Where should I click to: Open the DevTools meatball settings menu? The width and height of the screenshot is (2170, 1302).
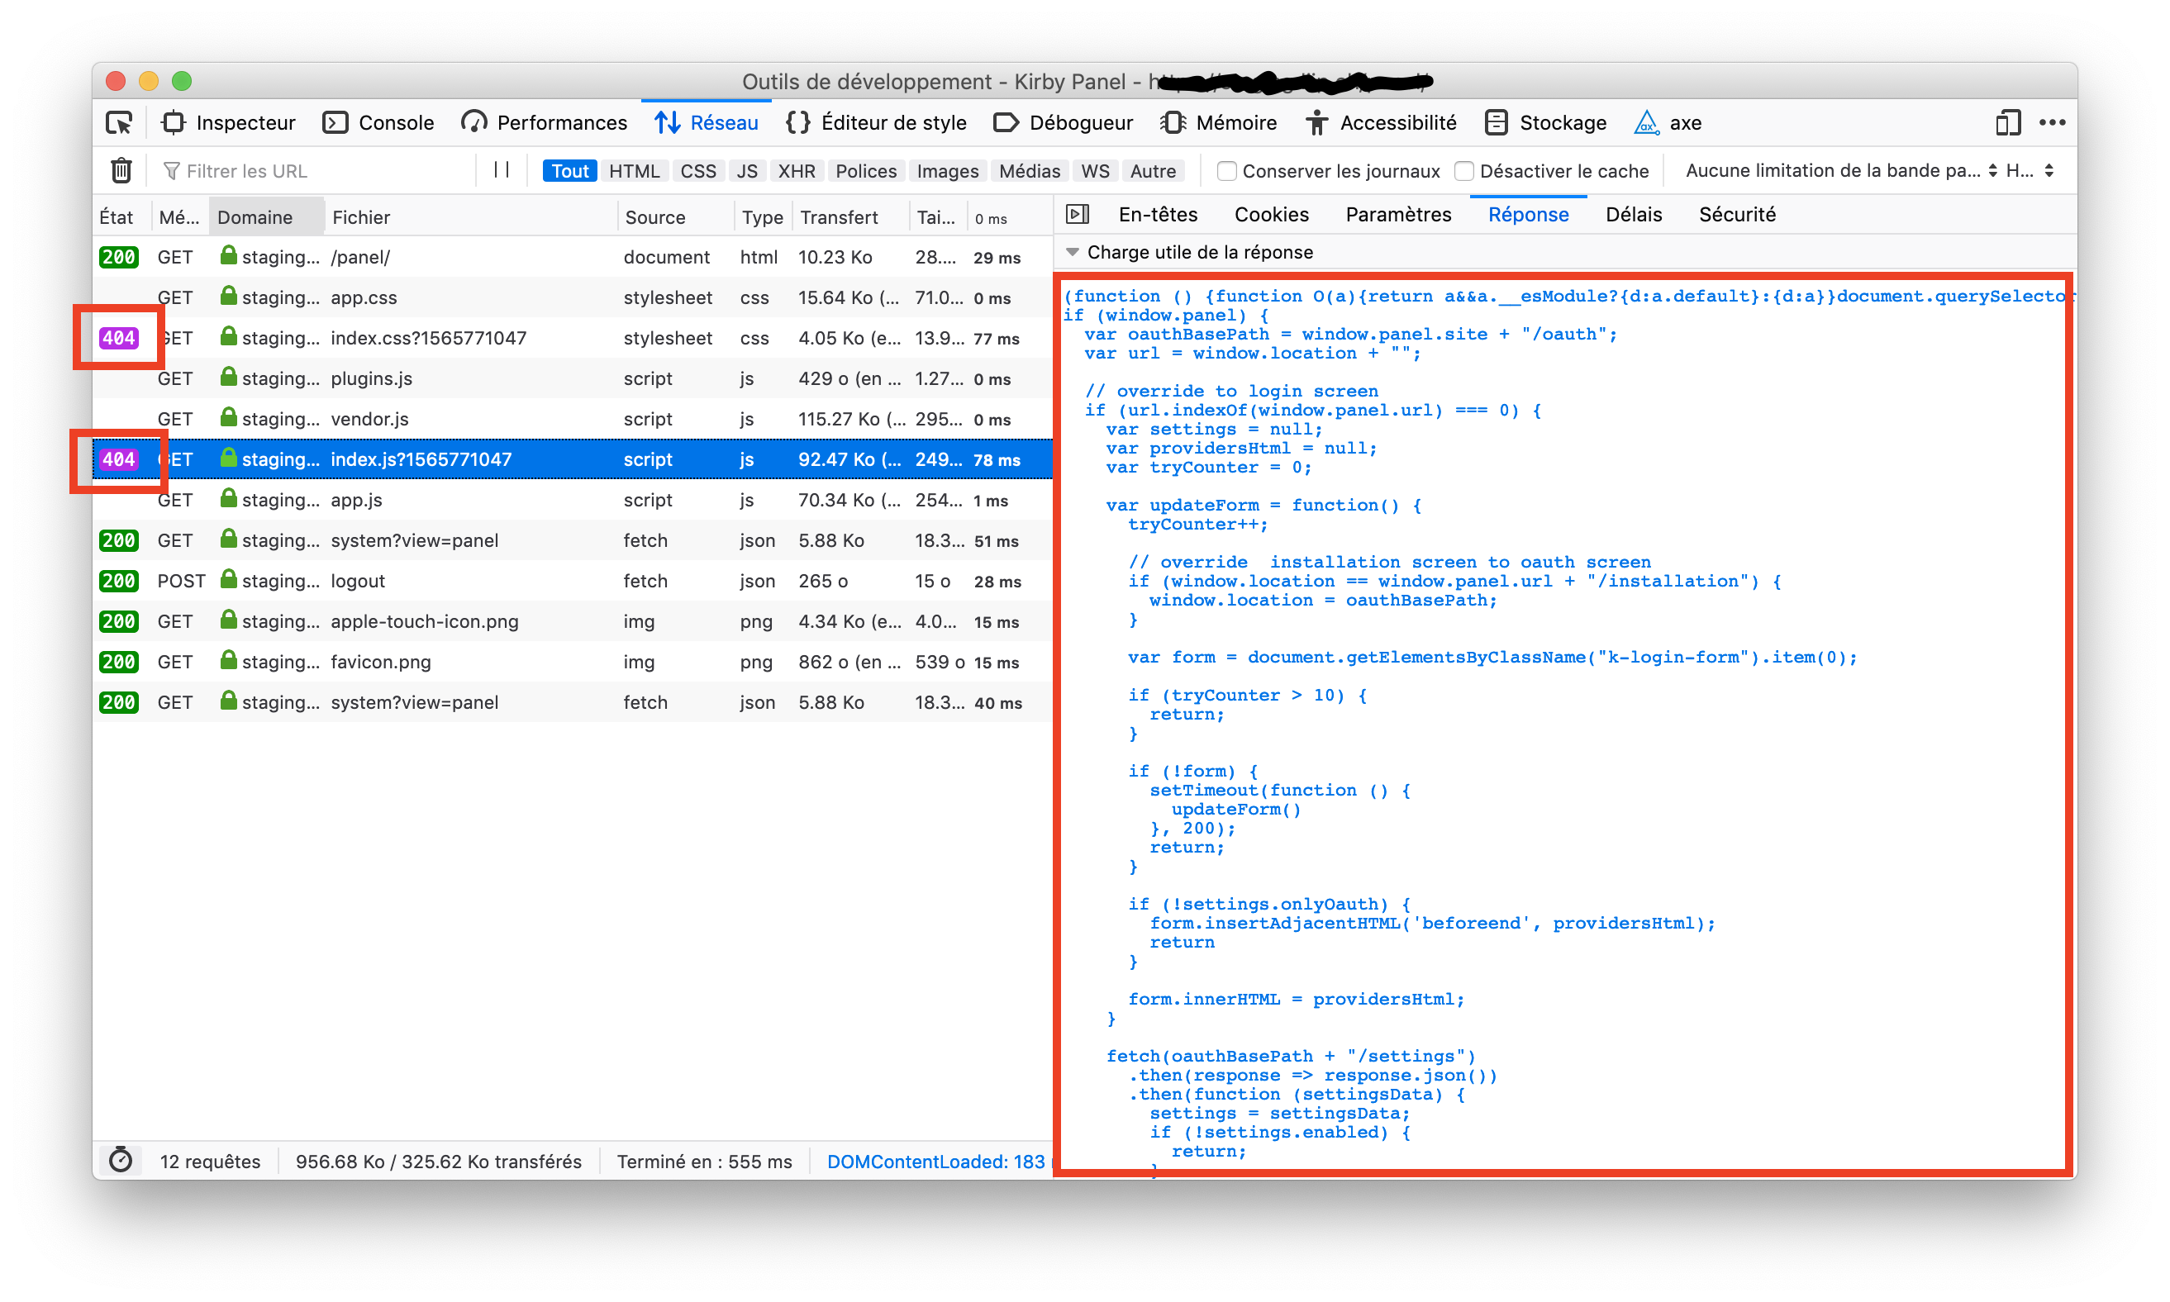pos(2052,123)
